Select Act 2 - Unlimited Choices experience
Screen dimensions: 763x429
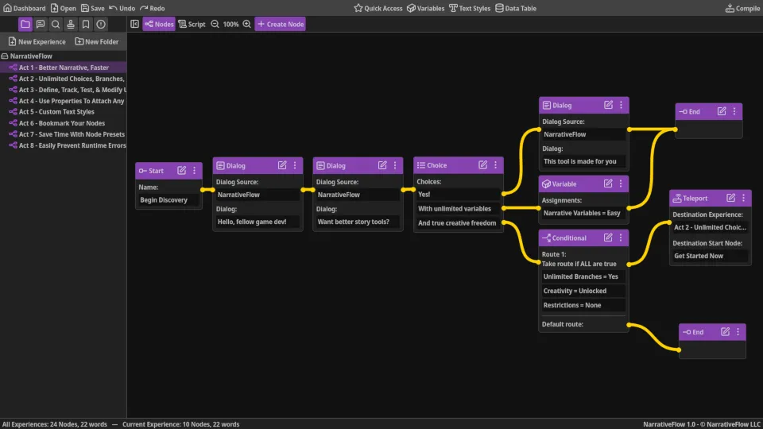click(64, 79)
